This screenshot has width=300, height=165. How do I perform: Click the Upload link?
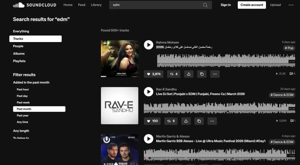coord(275,5)
